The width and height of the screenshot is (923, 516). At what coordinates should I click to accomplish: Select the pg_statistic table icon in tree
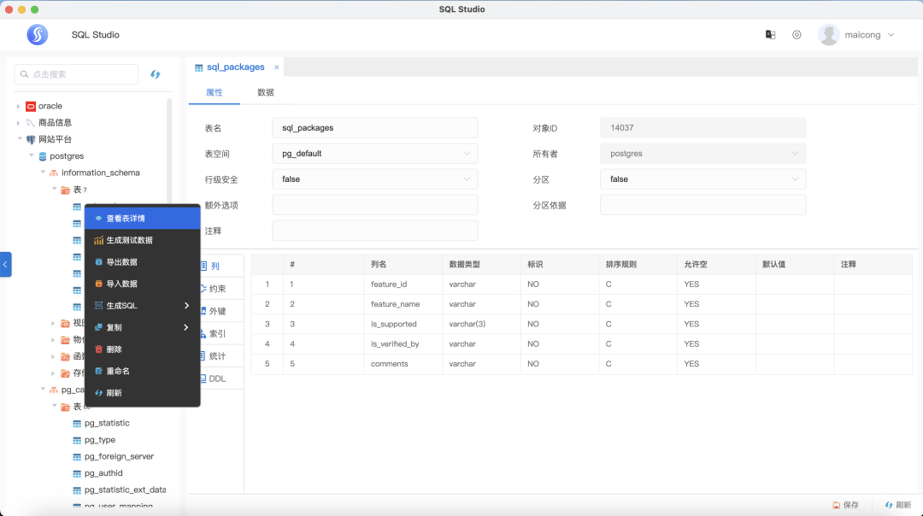point(77,424)
